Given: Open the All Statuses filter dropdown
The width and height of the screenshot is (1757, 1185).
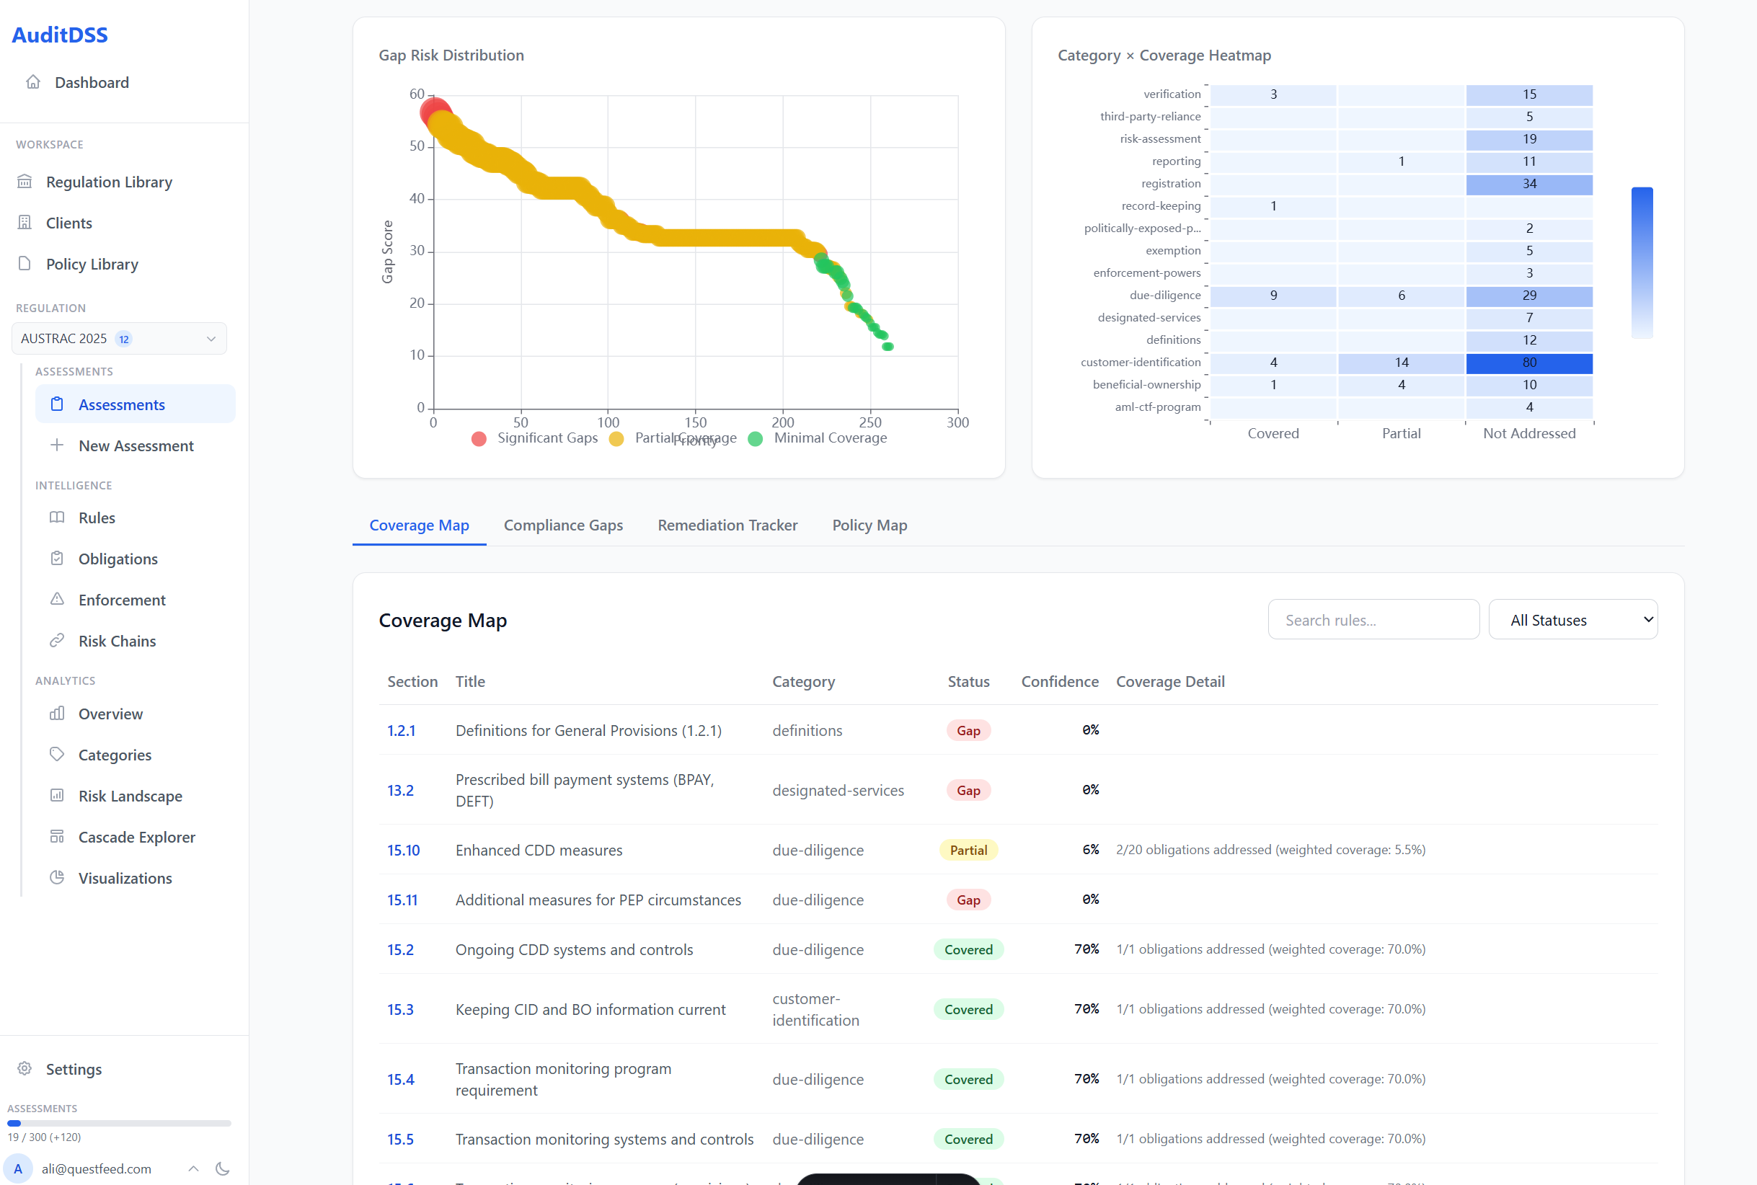Looking at the screenshot, I should click(1572, 619).
